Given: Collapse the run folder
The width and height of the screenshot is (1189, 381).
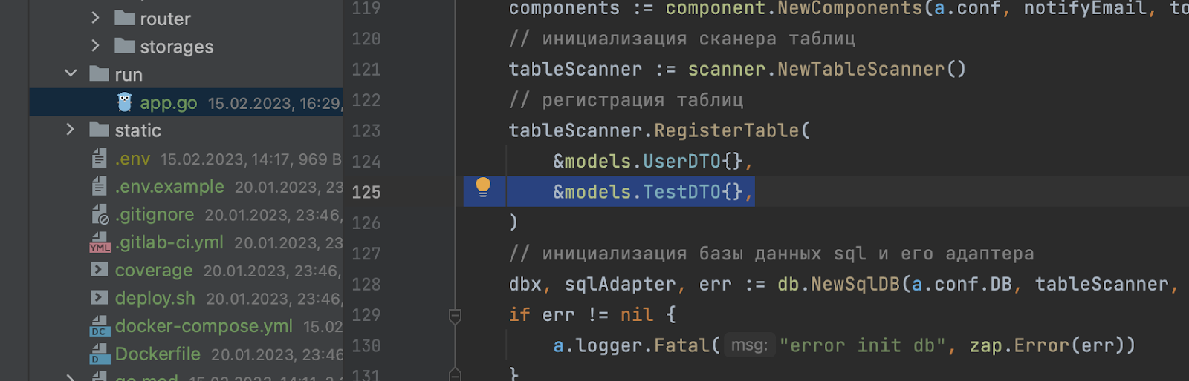Looking at the screenshot, I should pos(71,74).
